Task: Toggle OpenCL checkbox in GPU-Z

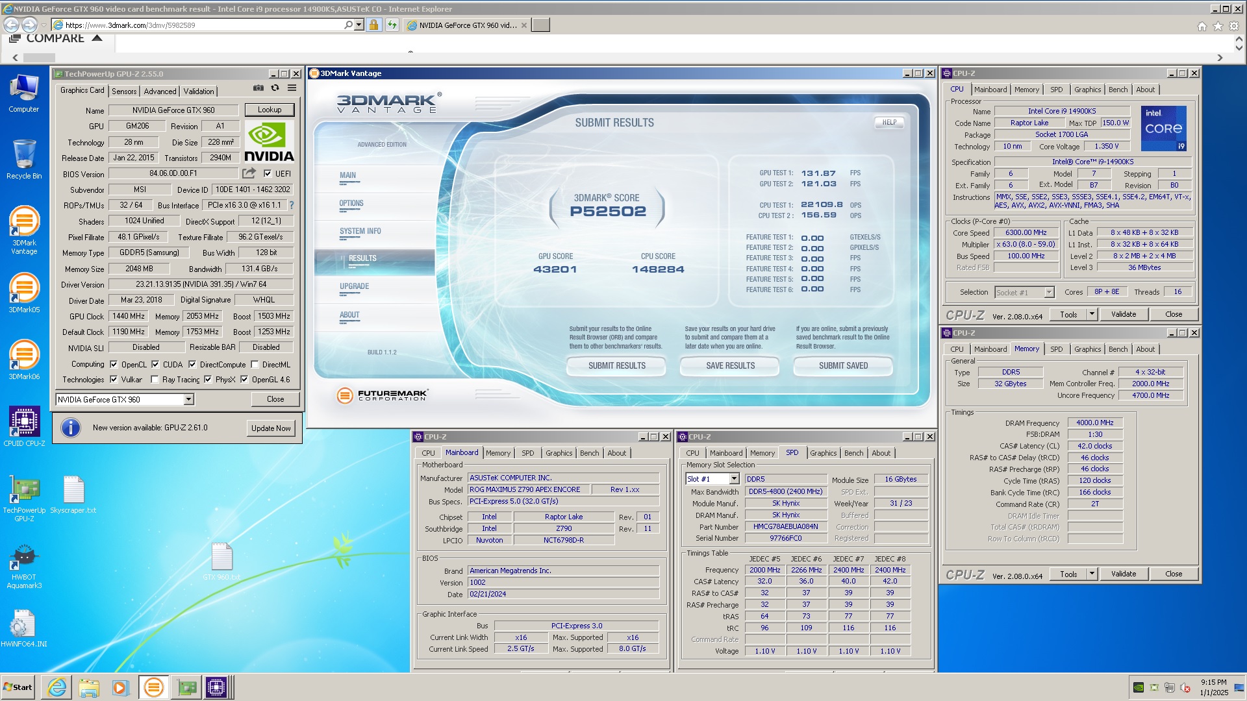Action: [x=114, y=364]
